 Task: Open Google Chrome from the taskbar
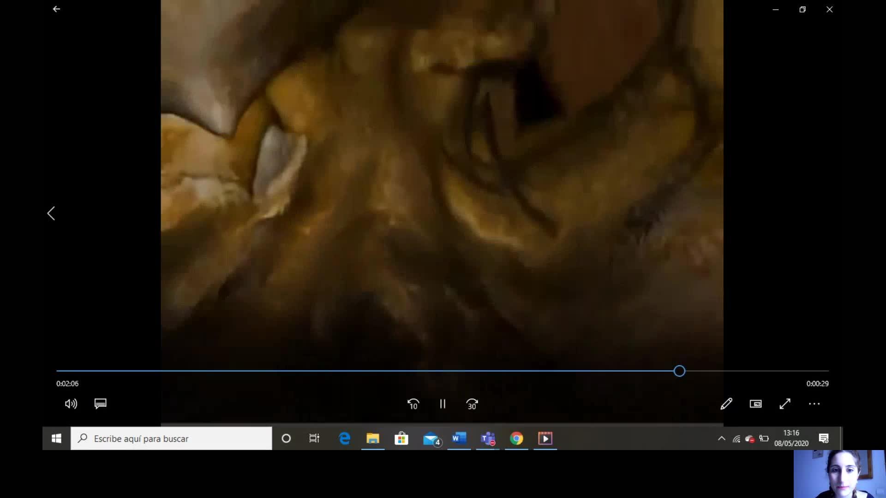(516, 439)
